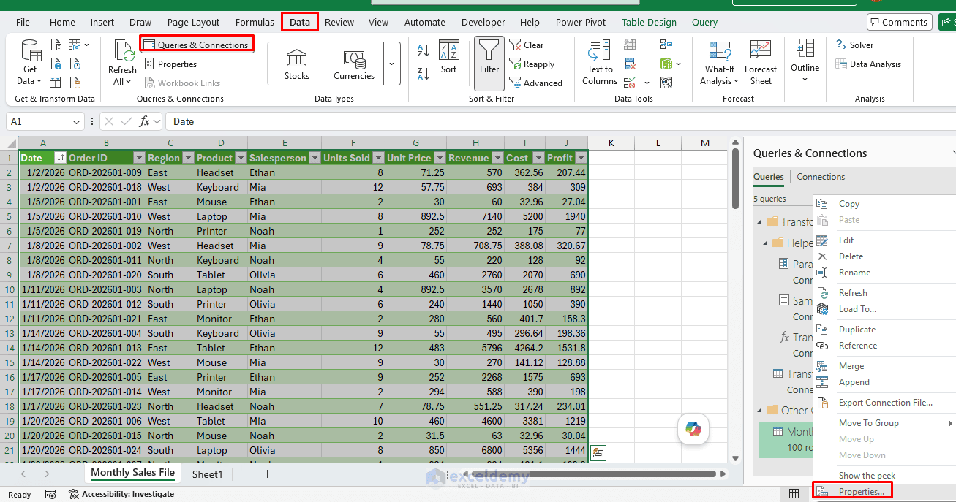Reapply the filter
Viewport: 956px width, 502px height.
tap(532, 64)
